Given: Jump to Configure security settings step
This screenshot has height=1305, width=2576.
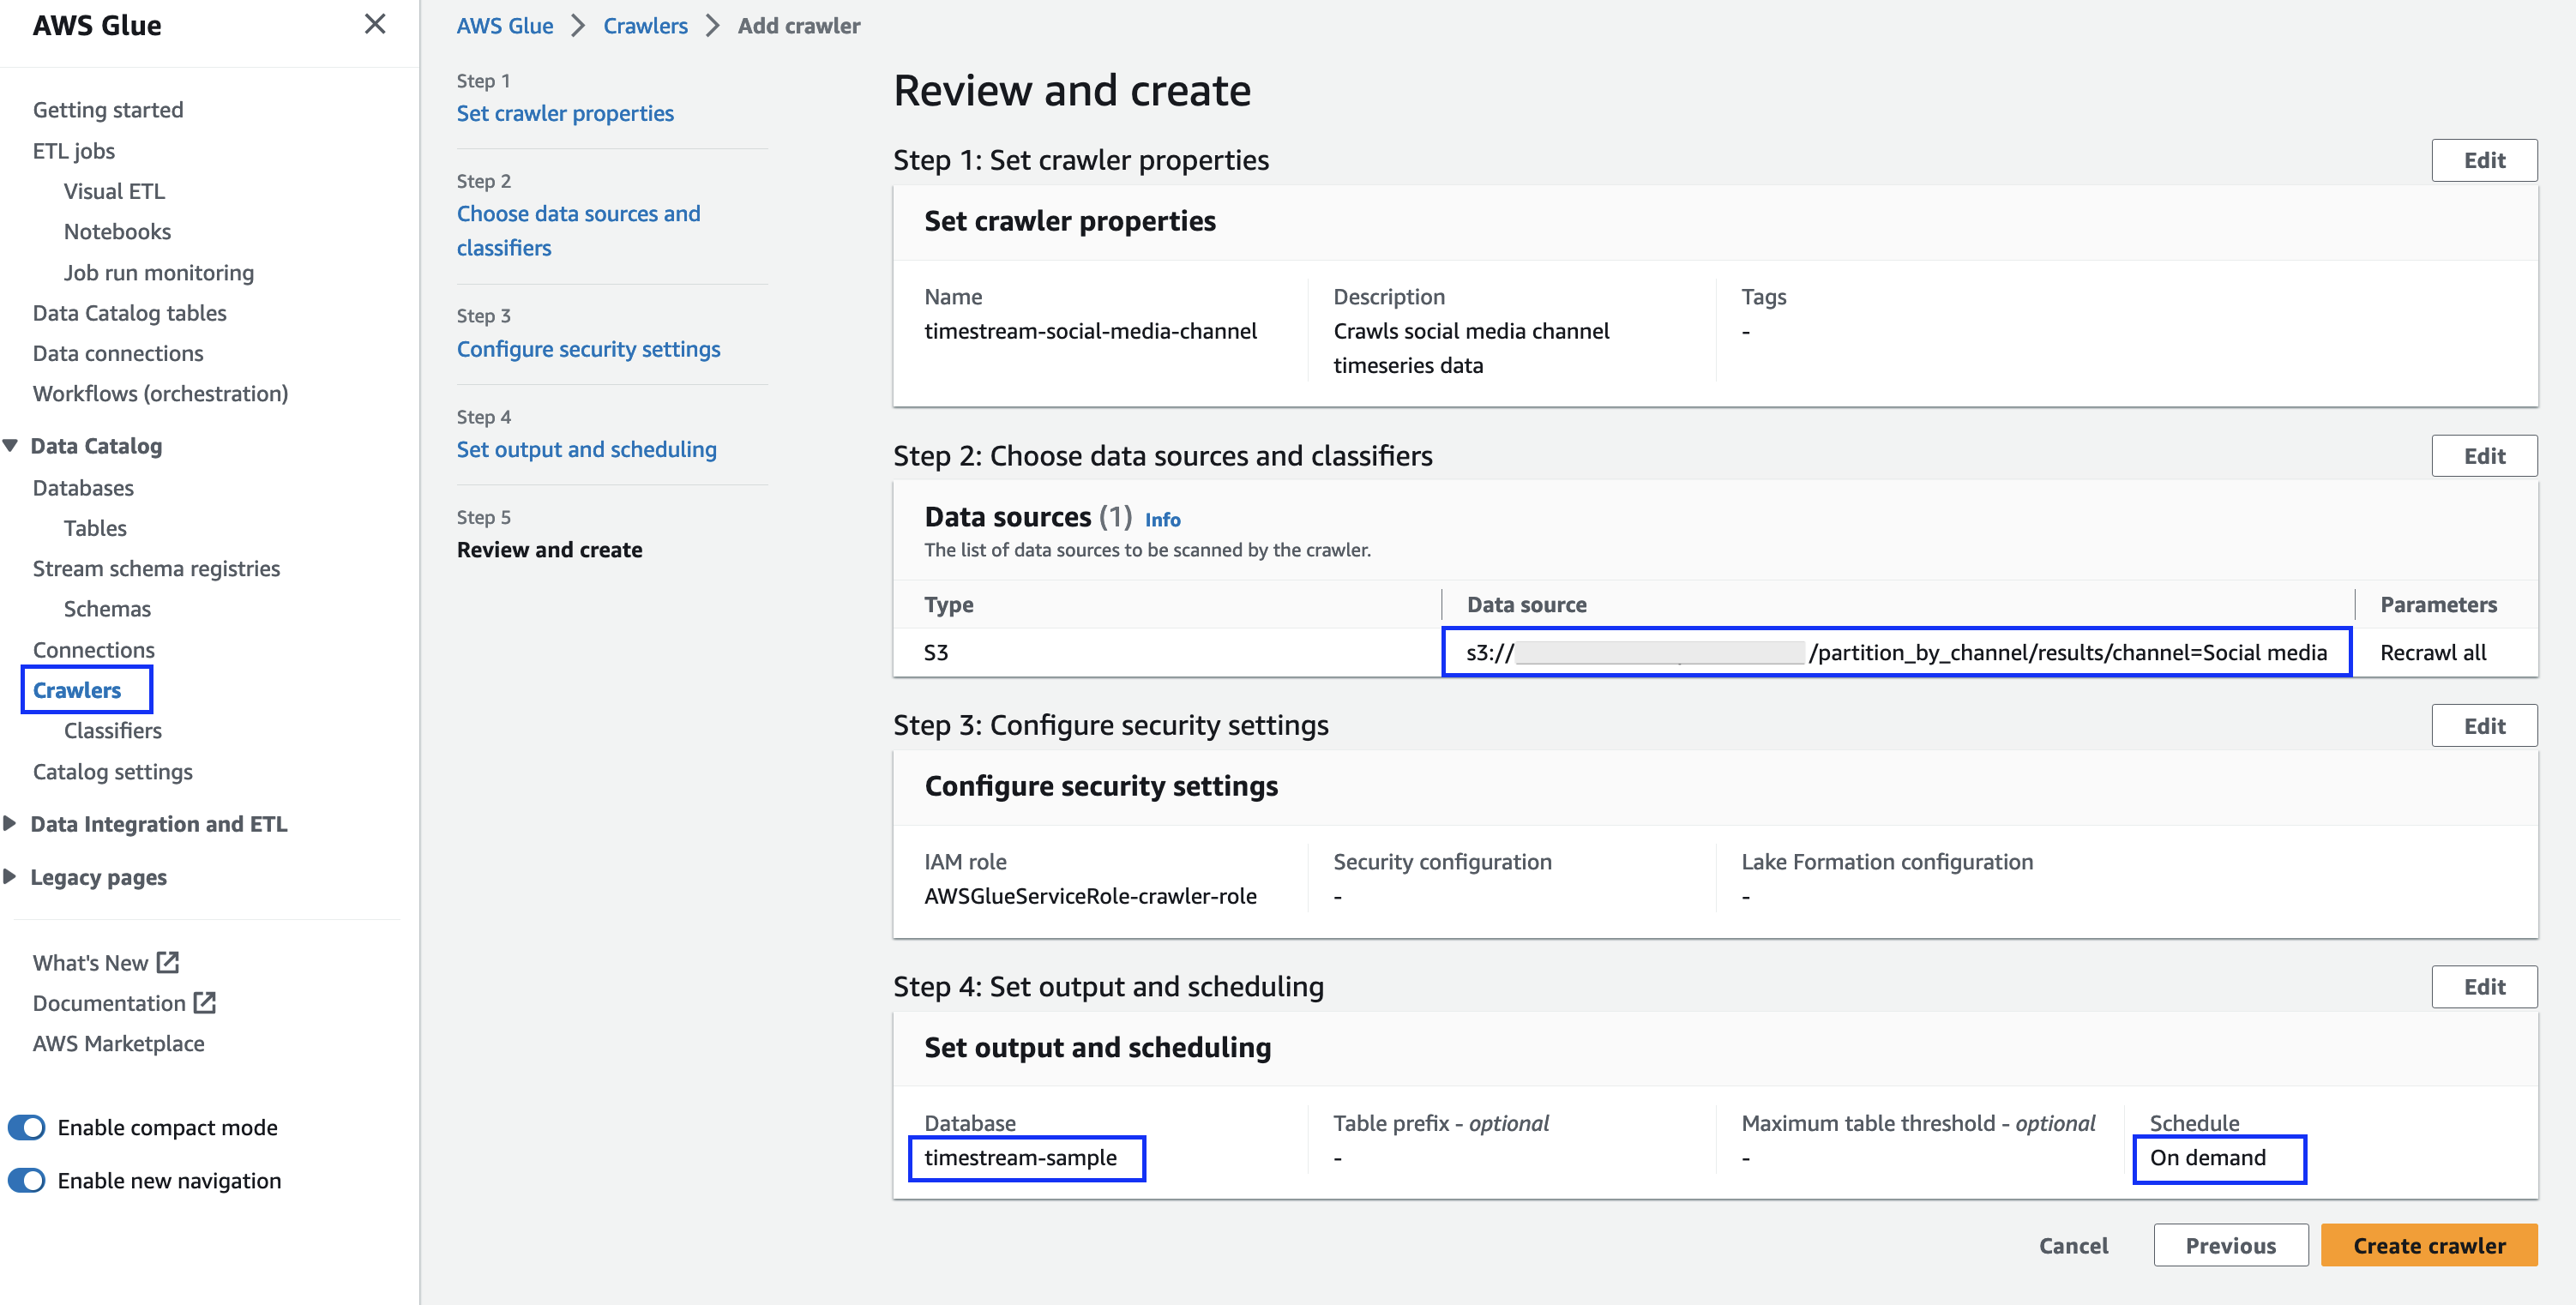Looking at the screenshot, I should [x=588, y=349].
